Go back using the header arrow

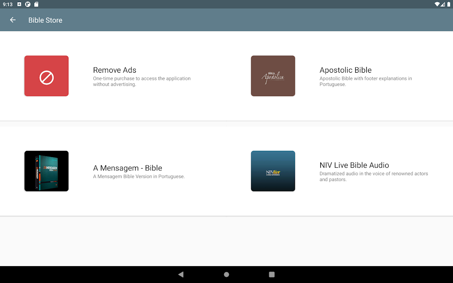(13, 20)
